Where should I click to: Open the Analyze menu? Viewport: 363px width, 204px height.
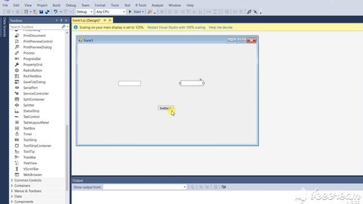[158, 5]
